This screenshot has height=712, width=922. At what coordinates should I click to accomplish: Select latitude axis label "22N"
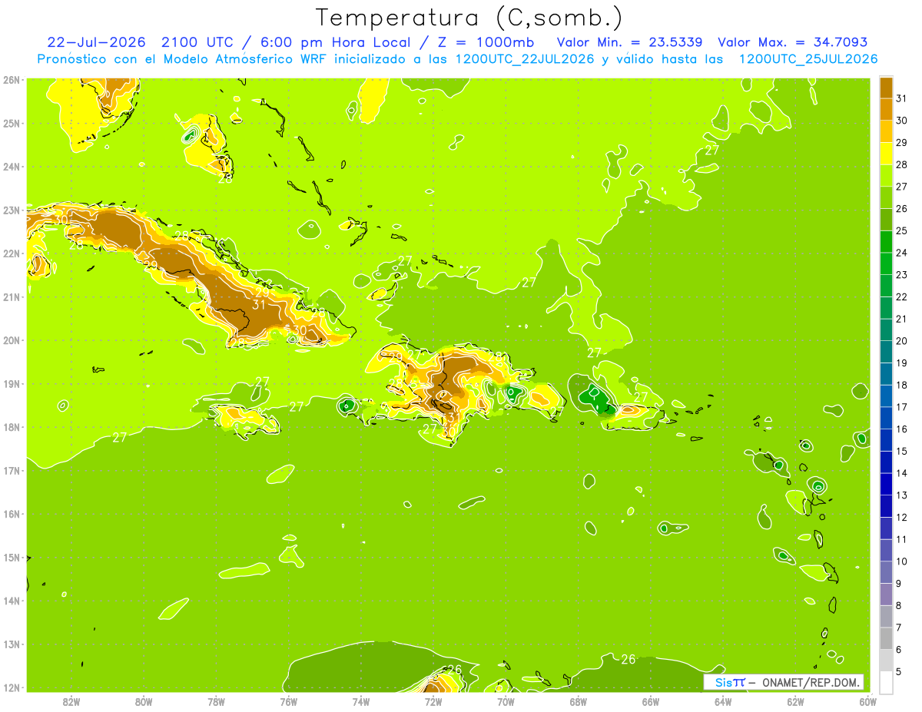[x=11, y=253]
